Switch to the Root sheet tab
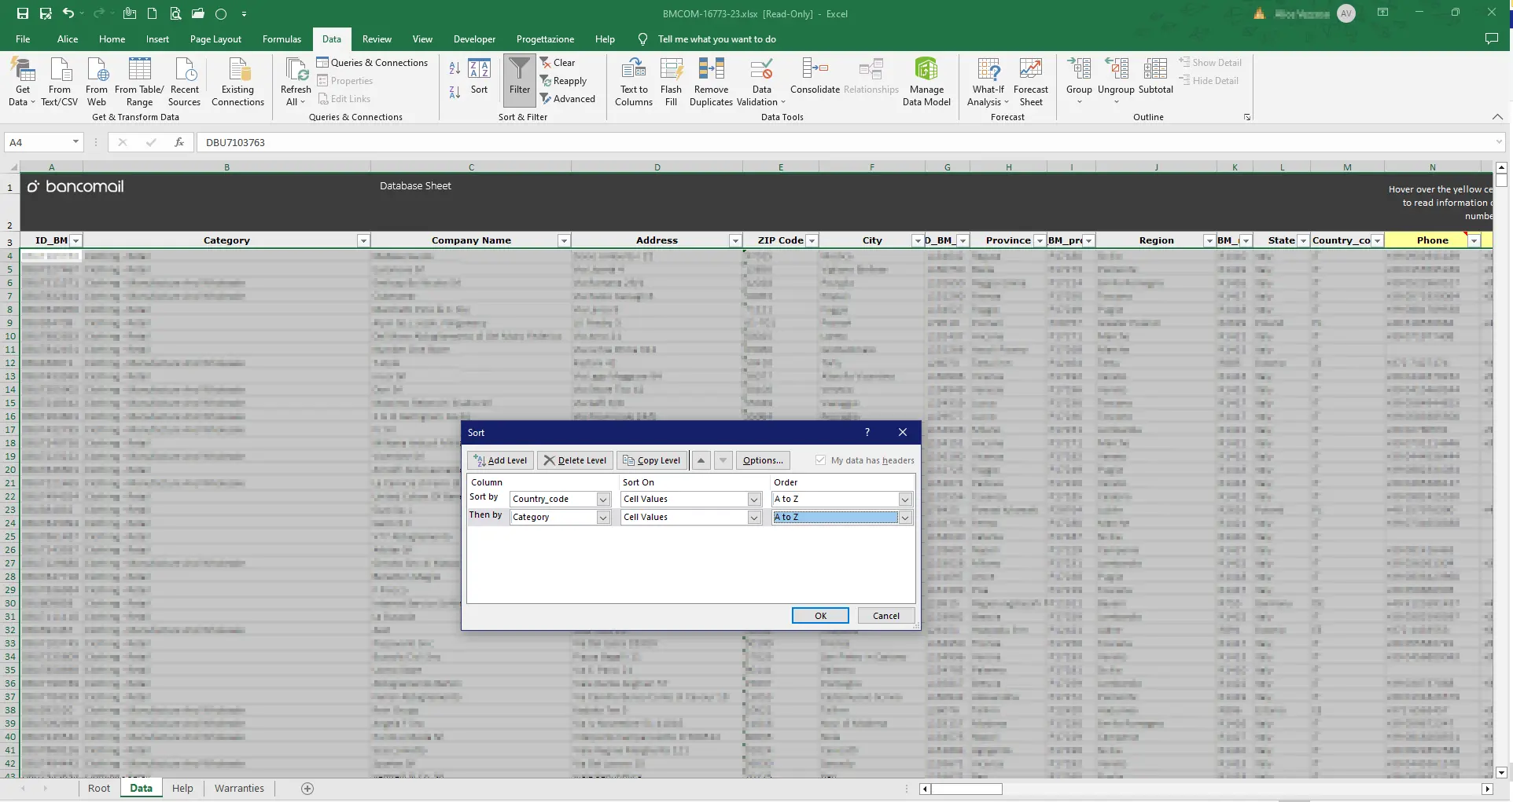This screenshot has width=1513, height=802. (99, 789)
